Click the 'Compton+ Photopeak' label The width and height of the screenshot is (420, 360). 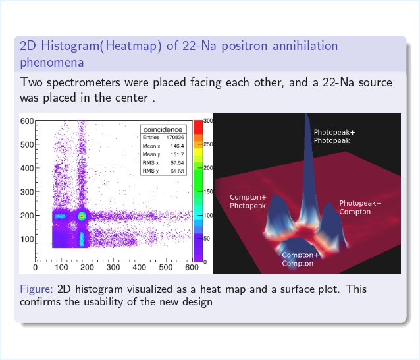point(248,202)
